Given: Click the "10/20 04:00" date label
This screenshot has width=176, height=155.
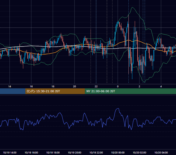Looking at the screenshot, I should [161, 152].
